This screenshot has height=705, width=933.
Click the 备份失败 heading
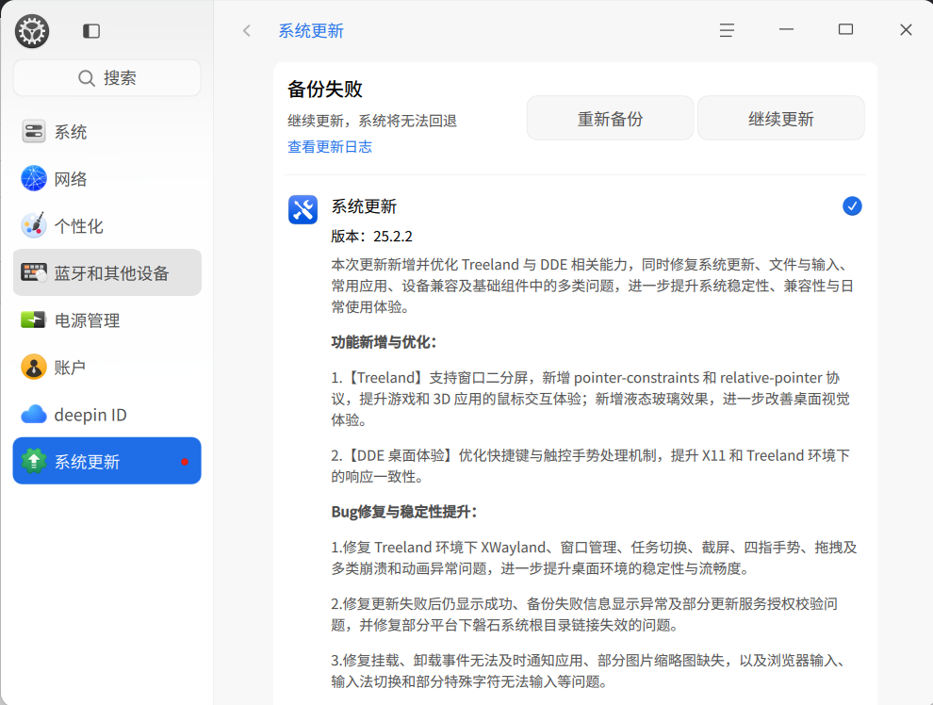coord(325,90)
